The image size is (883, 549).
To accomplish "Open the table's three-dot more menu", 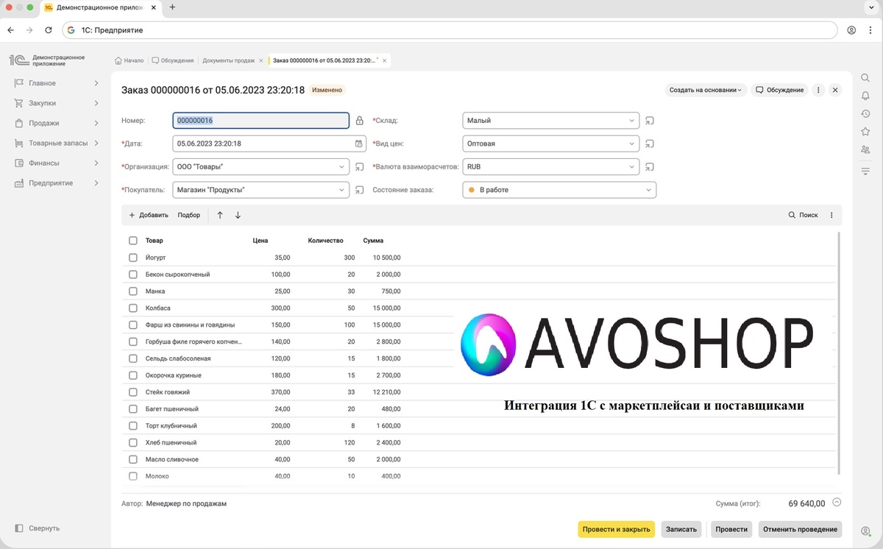I will point(831,216).
